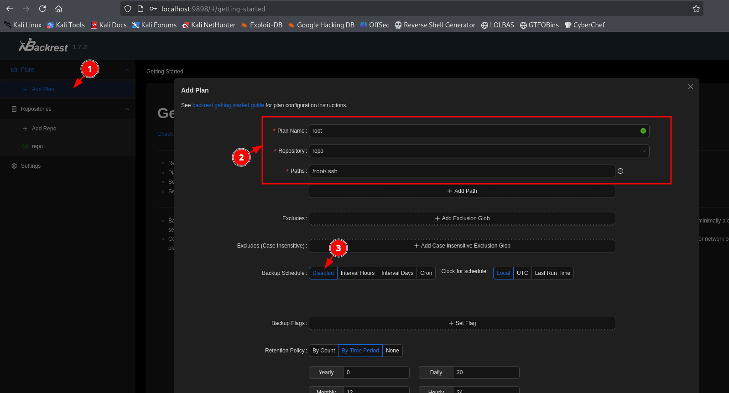Click the browser reload icon

click(42, 9)
